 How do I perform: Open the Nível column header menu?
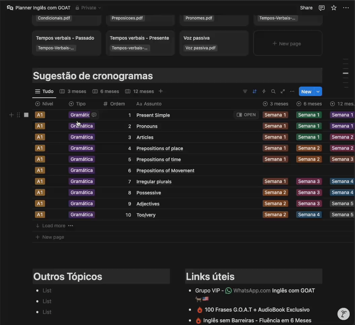(x=44, y=104)
